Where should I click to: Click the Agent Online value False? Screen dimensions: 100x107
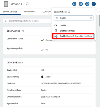click(x=43, y=103)
